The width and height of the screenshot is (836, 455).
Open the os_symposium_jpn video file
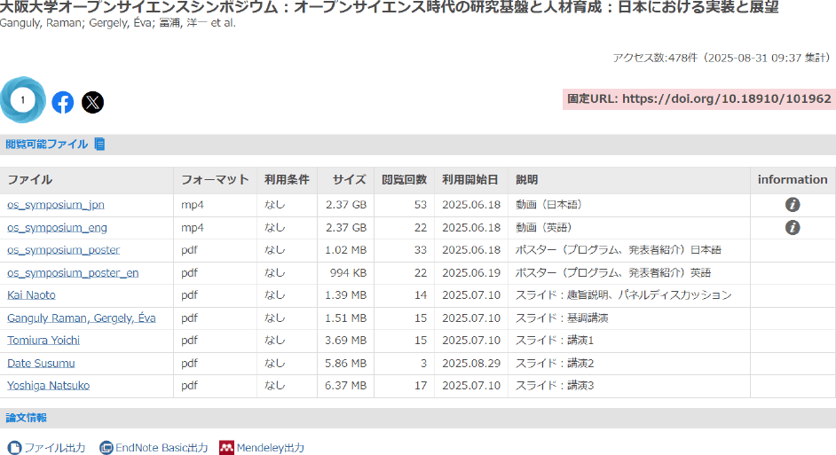click(55, 205)
